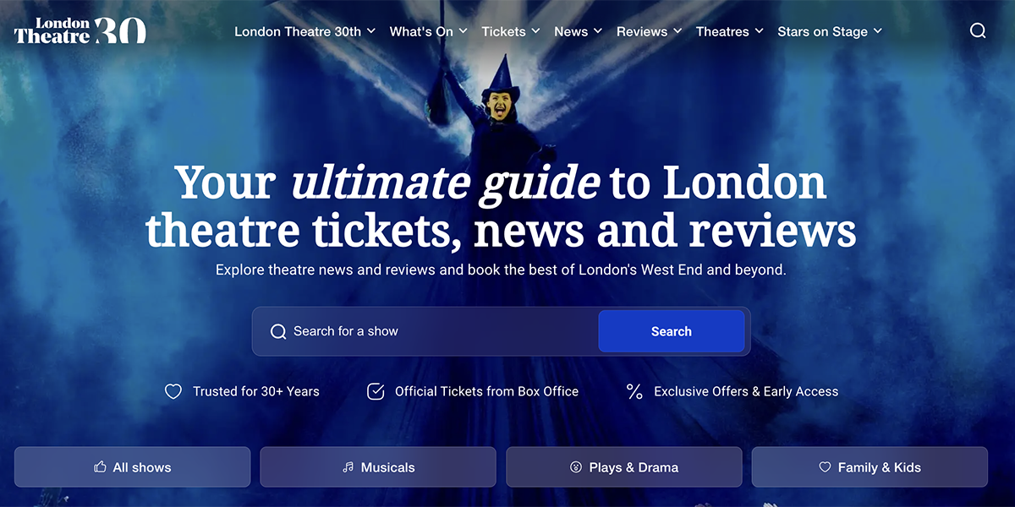Click the heart icon beside Trusted for 30+ Years
Viewport: 1015px width, 507px height.
173,391
